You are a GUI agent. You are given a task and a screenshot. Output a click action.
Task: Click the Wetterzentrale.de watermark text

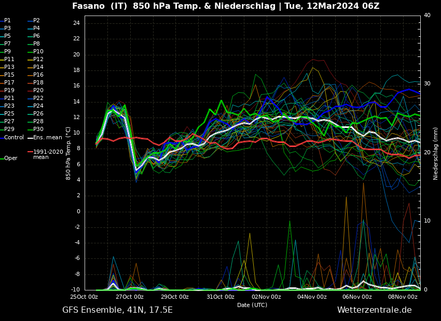coord(374,310)
